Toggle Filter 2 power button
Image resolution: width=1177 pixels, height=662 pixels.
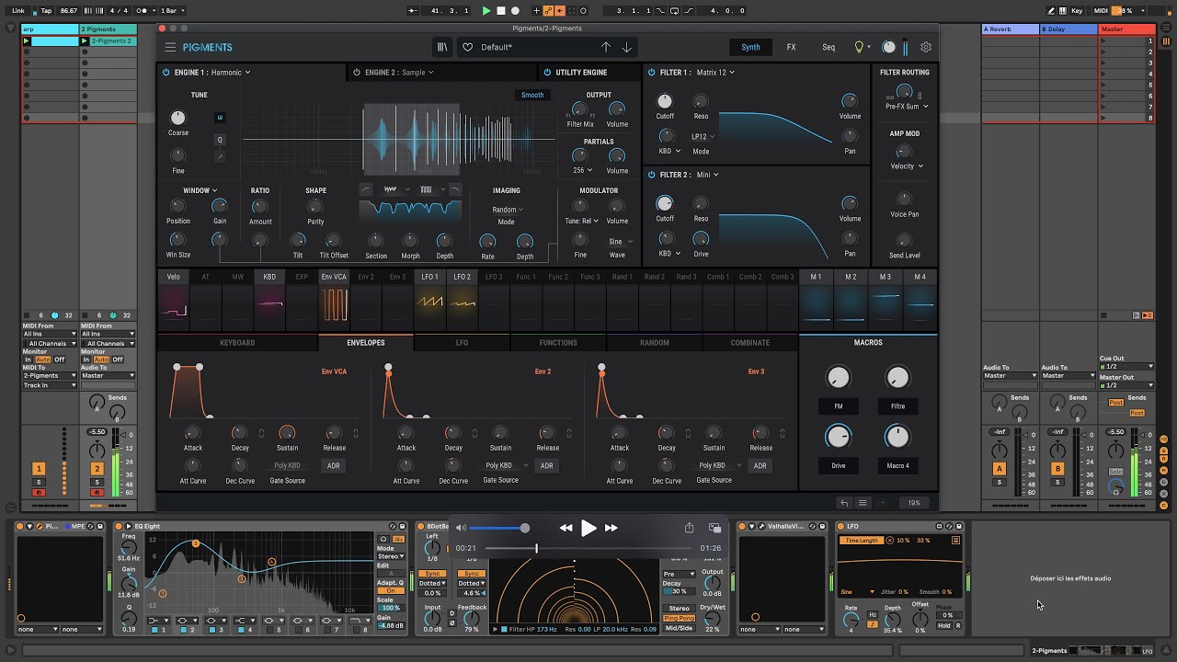click(x=652, y=175)
